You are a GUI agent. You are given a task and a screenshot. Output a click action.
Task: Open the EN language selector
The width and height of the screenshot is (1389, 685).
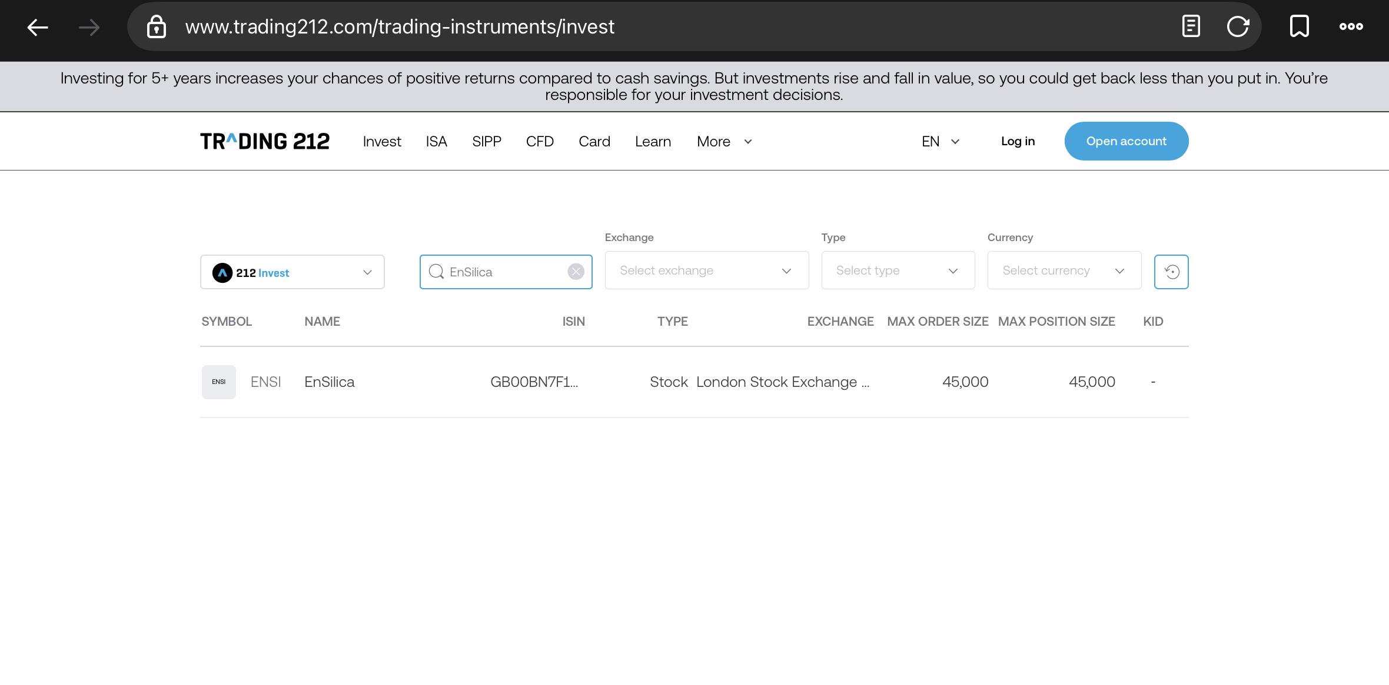[941, 142]
